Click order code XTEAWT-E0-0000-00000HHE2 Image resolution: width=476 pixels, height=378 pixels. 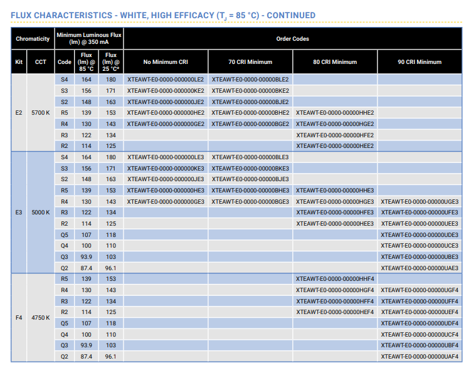(x=335, y=113)
